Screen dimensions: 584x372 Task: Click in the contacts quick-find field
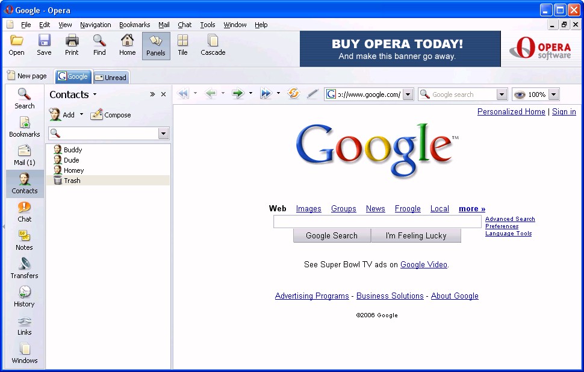pyautogui.click(x=109, y=133)
